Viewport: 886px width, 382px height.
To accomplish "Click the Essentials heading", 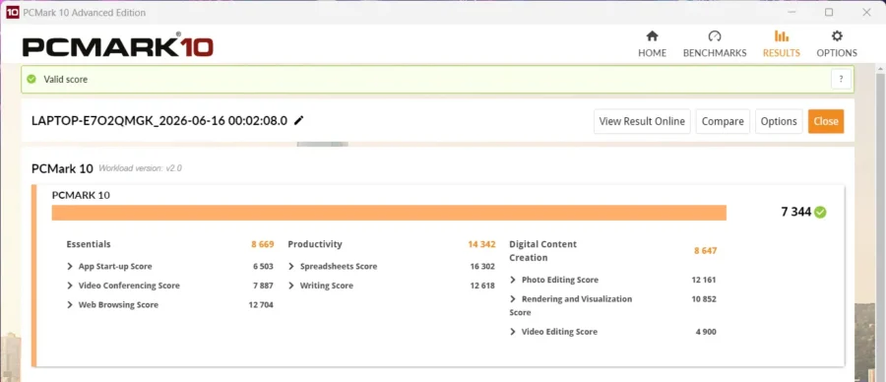I will [89, 244].
